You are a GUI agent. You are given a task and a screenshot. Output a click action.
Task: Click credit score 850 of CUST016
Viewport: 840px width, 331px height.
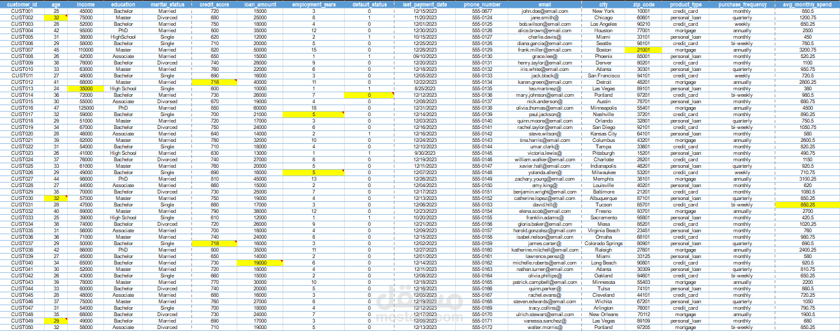click(214, 108)
